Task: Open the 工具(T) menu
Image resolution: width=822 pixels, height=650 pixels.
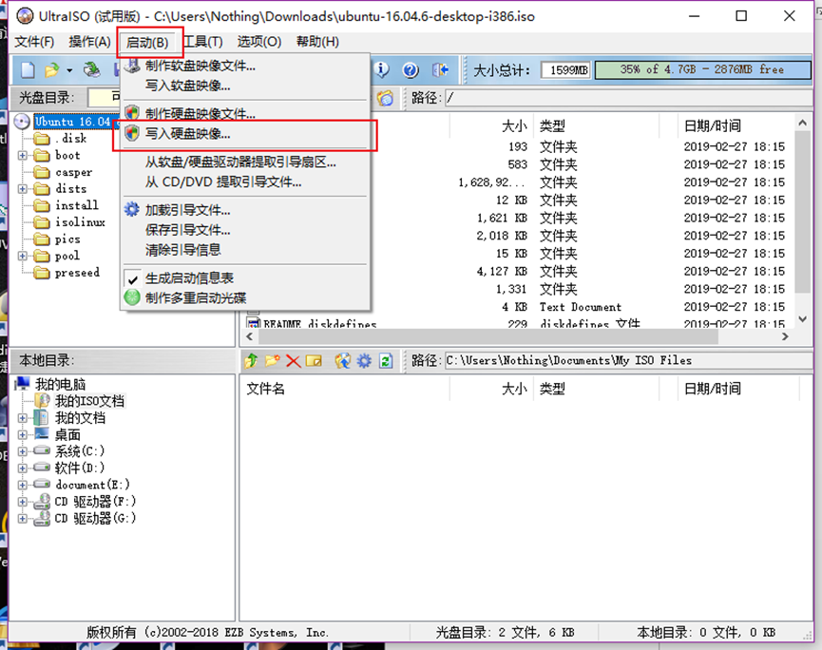Action: click(x=202, y=42)
